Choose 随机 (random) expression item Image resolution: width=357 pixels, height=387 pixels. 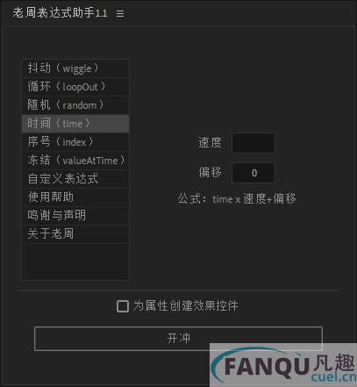(75, 105)
